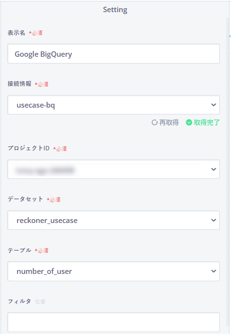Expand the number_of_user table dropdown
This screenshot has width=231, height=335.
pos(114,271)
